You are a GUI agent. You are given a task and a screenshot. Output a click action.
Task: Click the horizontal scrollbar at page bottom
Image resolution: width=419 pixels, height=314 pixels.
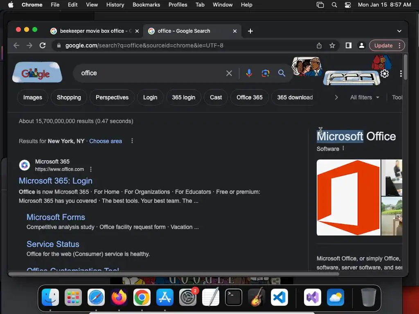(173, 274)
